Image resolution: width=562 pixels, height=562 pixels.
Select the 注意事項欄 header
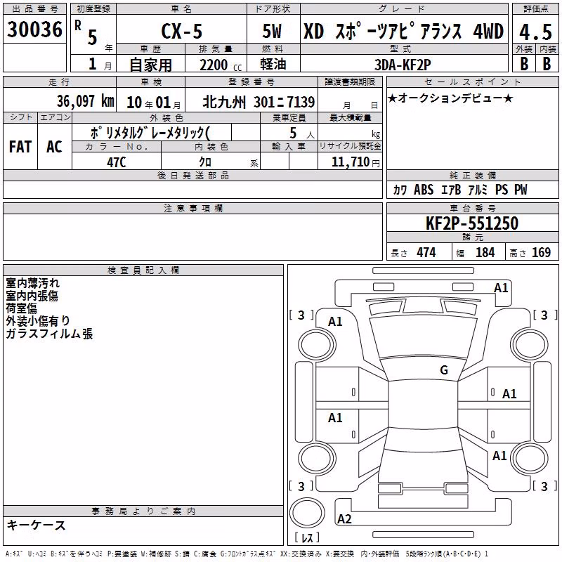[192, 208]
